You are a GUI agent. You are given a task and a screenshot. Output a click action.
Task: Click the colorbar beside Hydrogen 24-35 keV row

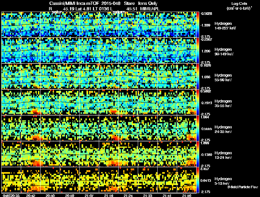click(x=198, y=128)
